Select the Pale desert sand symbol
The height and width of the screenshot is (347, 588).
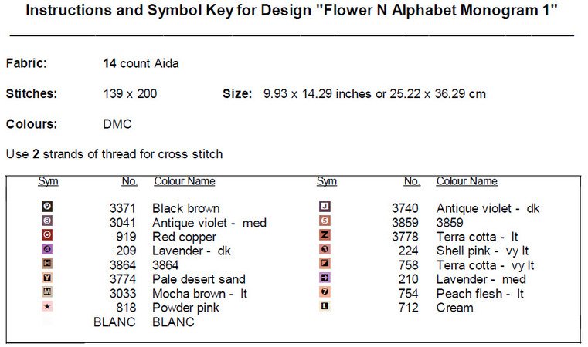click(47, 278)
